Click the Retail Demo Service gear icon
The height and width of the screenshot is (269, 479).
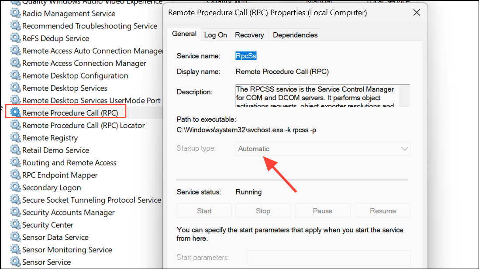pos(15,150)
